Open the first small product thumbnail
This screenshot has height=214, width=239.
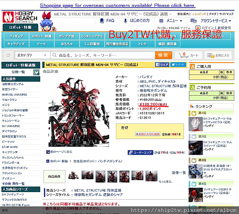(73, 175)
